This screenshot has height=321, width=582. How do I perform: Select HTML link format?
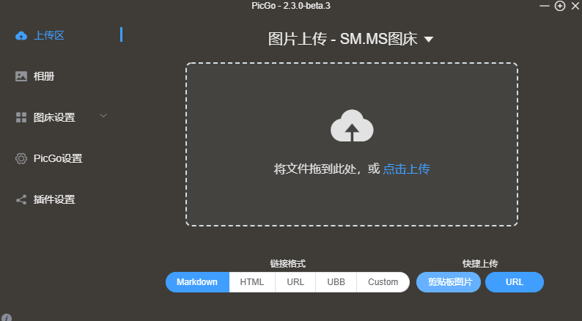[252, 282]
